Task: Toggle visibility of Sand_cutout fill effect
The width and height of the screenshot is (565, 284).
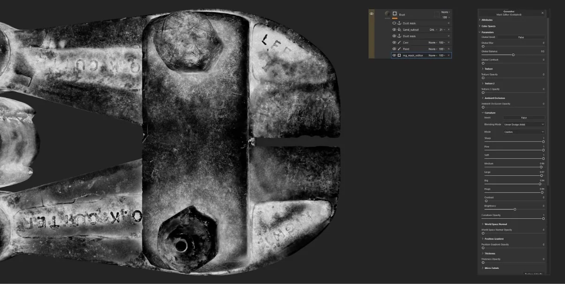Action: [394, 30]
